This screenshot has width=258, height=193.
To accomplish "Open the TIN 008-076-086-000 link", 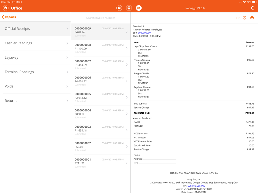I will pos(196,186).
